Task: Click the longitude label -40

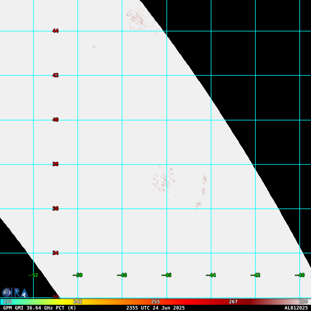Action: click(x=300, y=275)
